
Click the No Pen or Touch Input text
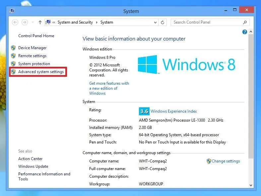(182, 142)
